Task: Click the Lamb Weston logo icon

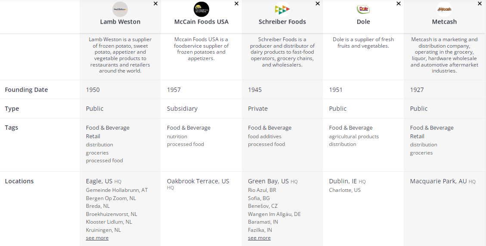Action: [120, 9]
